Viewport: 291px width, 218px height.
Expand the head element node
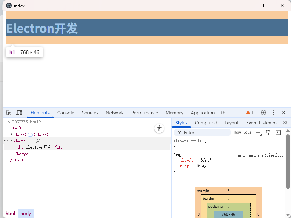pos(11,134)
